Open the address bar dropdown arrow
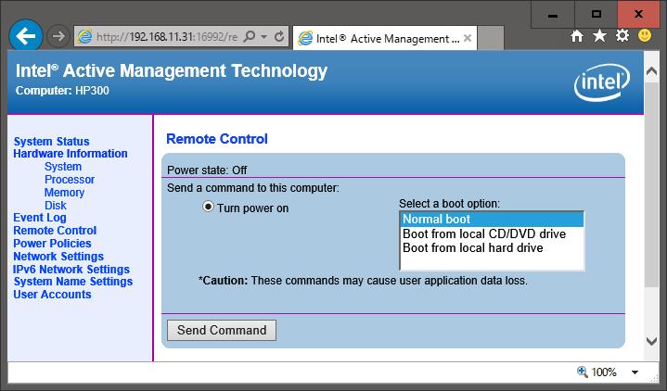The width and height of the screenshot is (667, 391). (x=263, y=37)
